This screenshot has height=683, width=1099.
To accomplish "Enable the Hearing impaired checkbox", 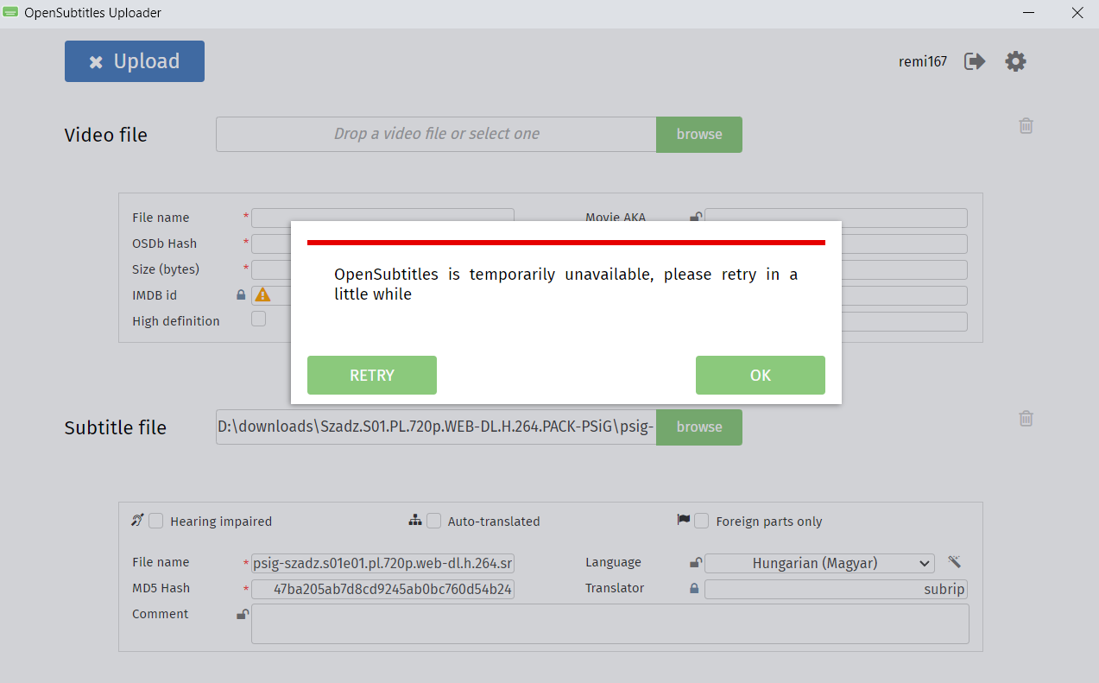I will (156, 521).
